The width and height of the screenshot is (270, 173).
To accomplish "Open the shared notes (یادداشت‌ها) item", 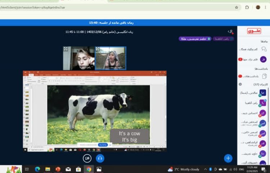I will click(253, 76).
